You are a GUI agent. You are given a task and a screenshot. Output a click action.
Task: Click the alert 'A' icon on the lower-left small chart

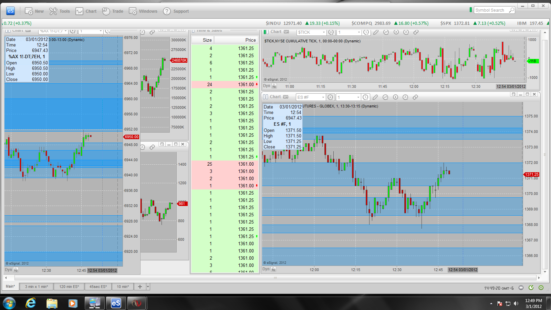click(143, 147)
